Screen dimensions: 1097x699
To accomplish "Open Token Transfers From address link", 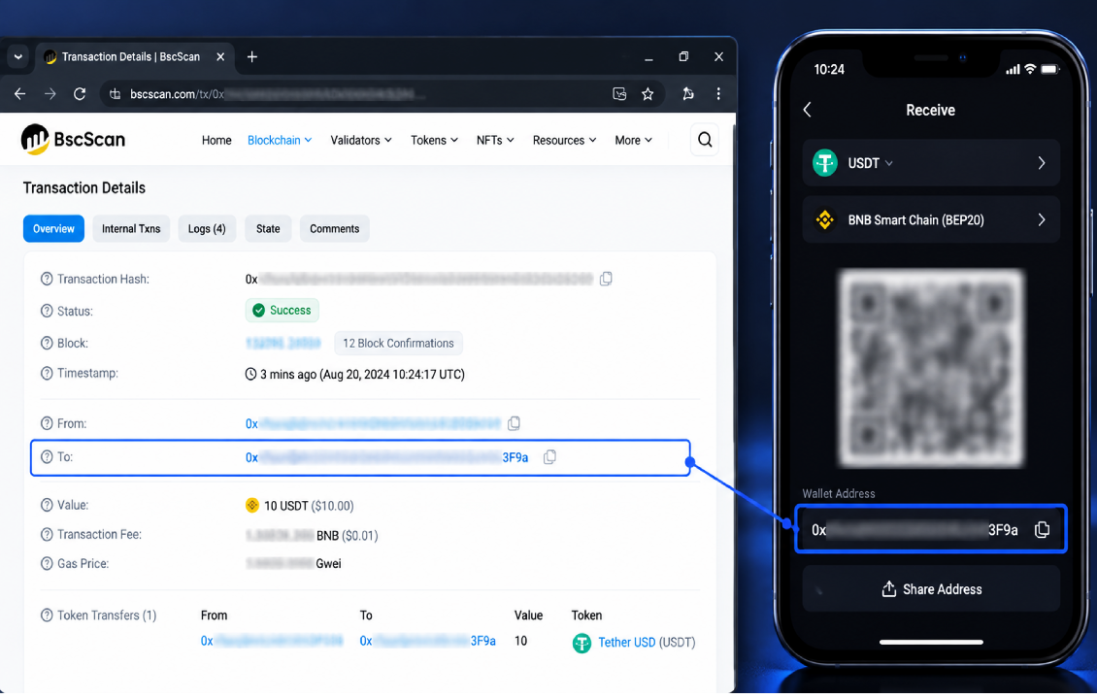I will coord(272,641).
